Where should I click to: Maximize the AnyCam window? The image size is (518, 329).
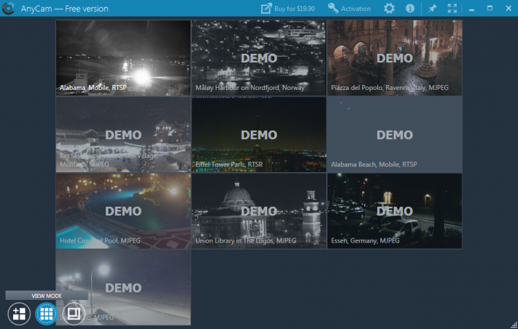(490, 8)
